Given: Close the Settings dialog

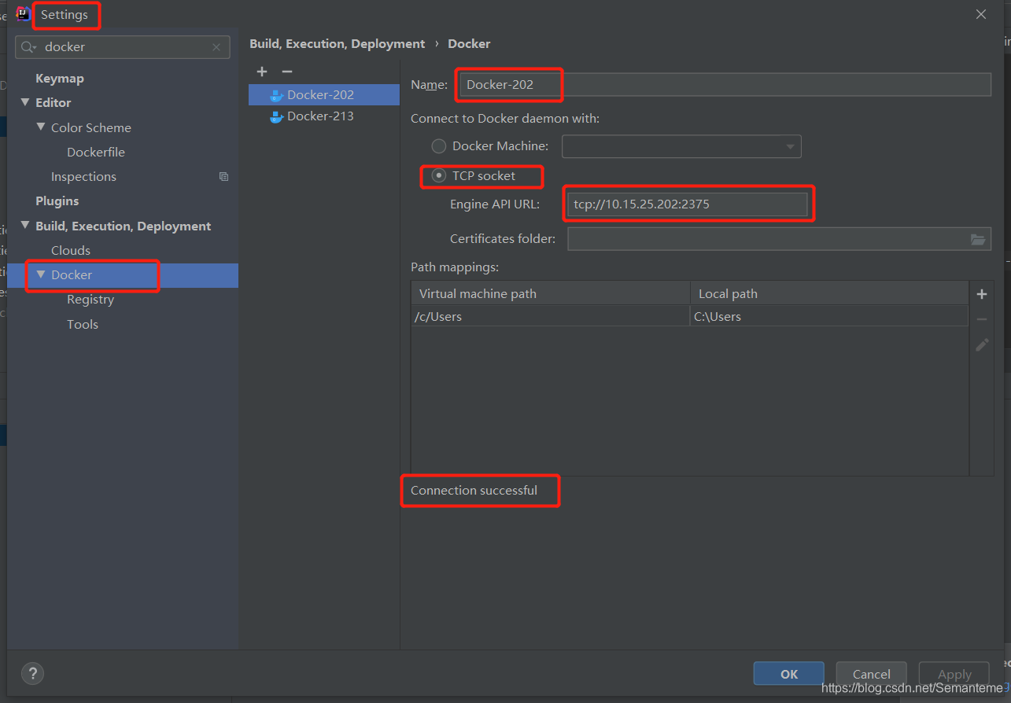Looking at the screenshot, I should 981,14.
